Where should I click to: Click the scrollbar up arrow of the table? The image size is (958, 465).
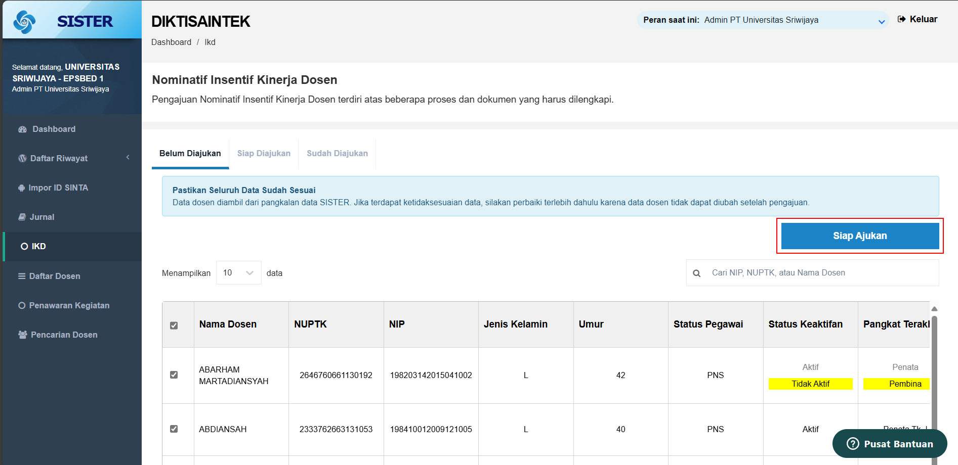pyautogui.click(x=934, y=309)
